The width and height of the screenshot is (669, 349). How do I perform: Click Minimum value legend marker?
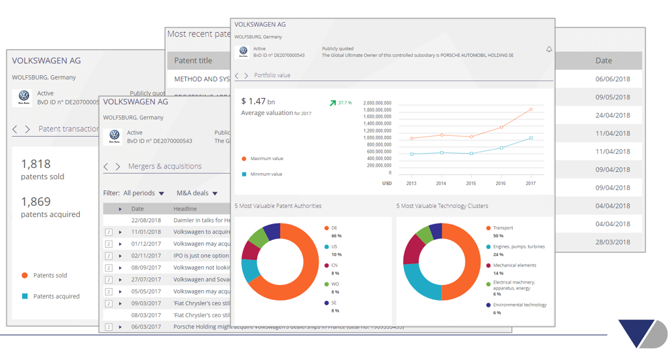244,174
